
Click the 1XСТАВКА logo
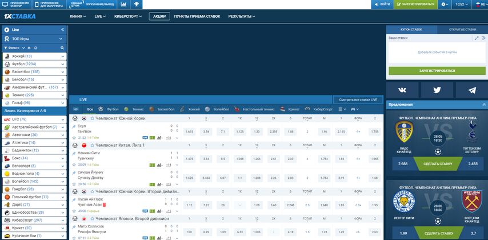coord(19,17)
